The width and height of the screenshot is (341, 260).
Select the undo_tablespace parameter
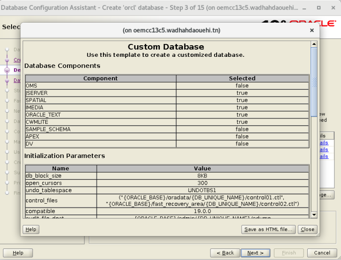coord(61,190)
